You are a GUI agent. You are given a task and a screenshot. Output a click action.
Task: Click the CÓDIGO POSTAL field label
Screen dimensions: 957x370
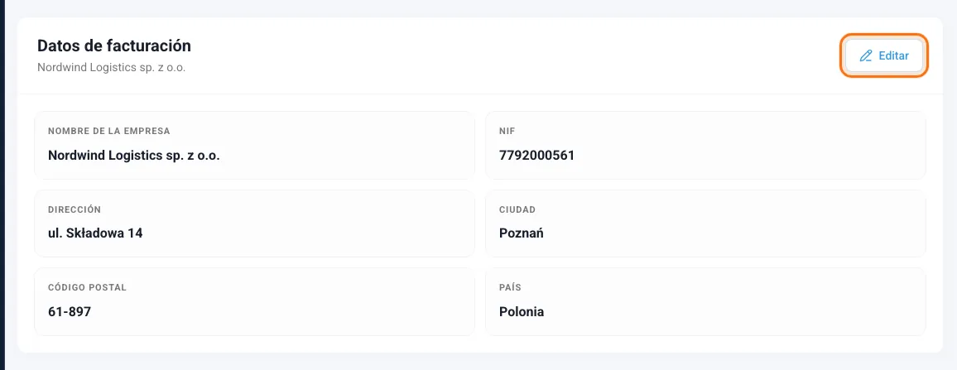pyautogui.click(x=87, y=287)
